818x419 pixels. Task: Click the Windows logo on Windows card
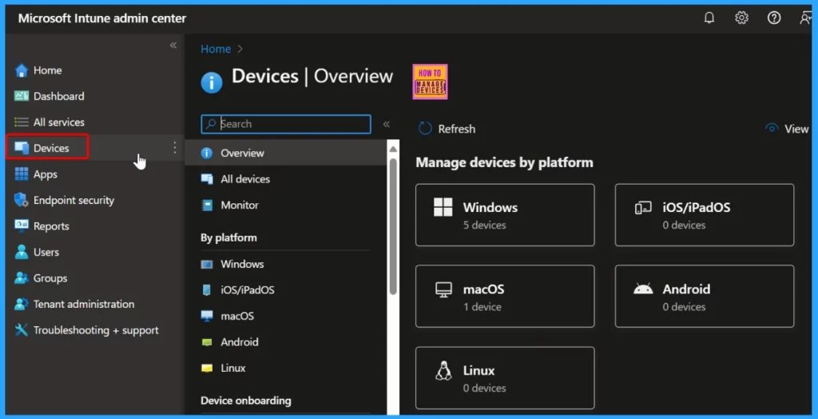443,207
